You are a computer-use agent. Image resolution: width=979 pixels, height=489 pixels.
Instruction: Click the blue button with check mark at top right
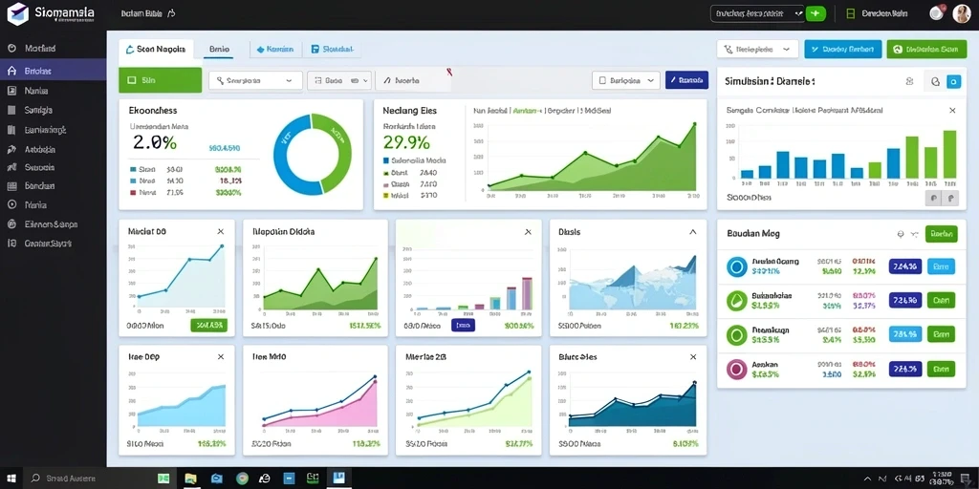[843, 50]
